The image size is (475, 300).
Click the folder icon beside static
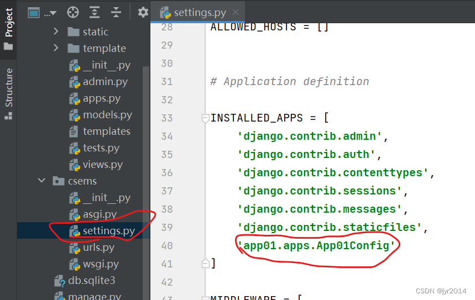point(74,31)
